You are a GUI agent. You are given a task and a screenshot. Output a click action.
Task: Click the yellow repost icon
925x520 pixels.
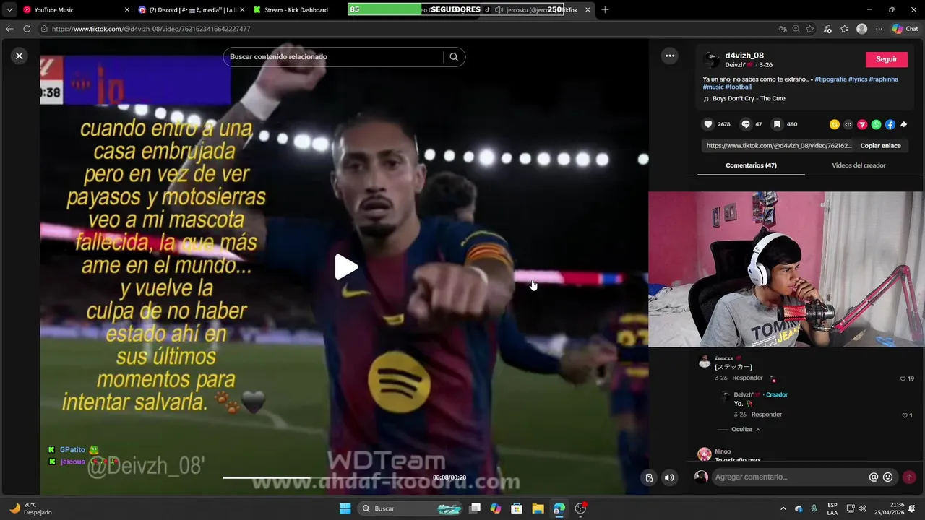[835, 124]
